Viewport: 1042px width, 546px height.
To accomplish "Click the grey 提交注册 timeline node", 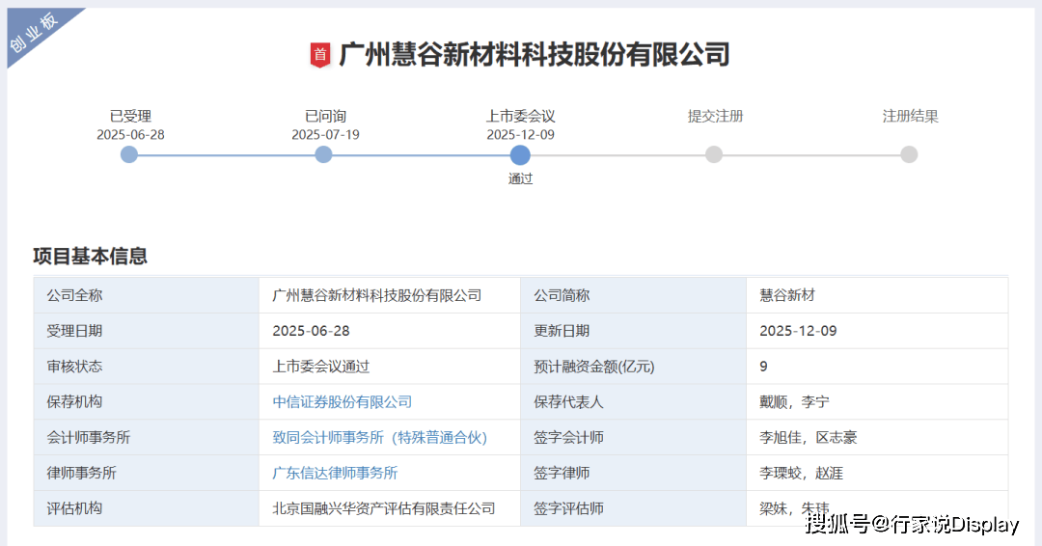I will click(714, 154).
